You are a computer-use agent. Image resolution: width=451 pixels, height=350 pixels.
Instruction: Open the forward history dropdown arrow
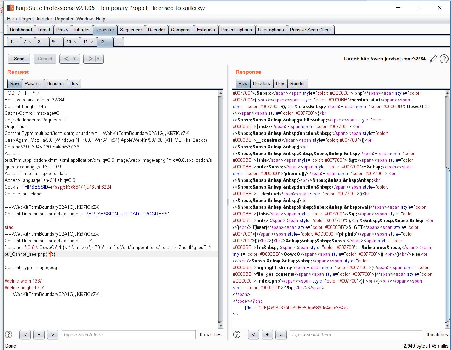click(x=98, y=59)
